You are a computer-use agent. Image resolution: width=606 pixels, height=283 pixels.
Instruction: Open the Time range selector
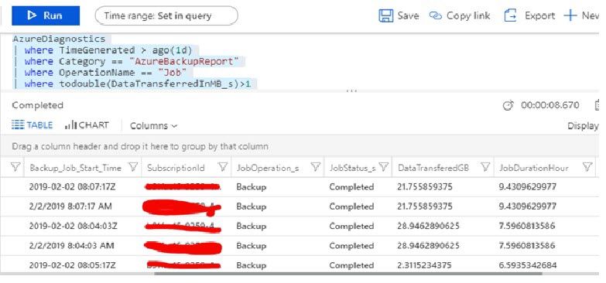[x=166, y=15]
